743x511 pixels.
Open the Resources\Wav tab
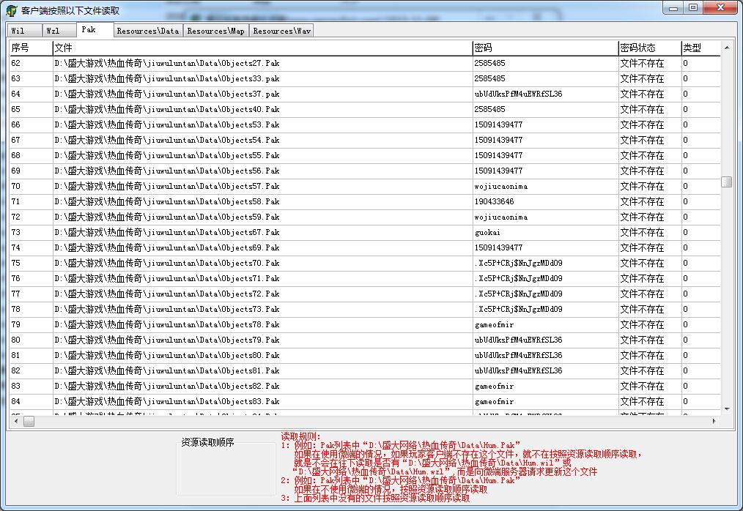pyautogui.click(x=281, y=31)
